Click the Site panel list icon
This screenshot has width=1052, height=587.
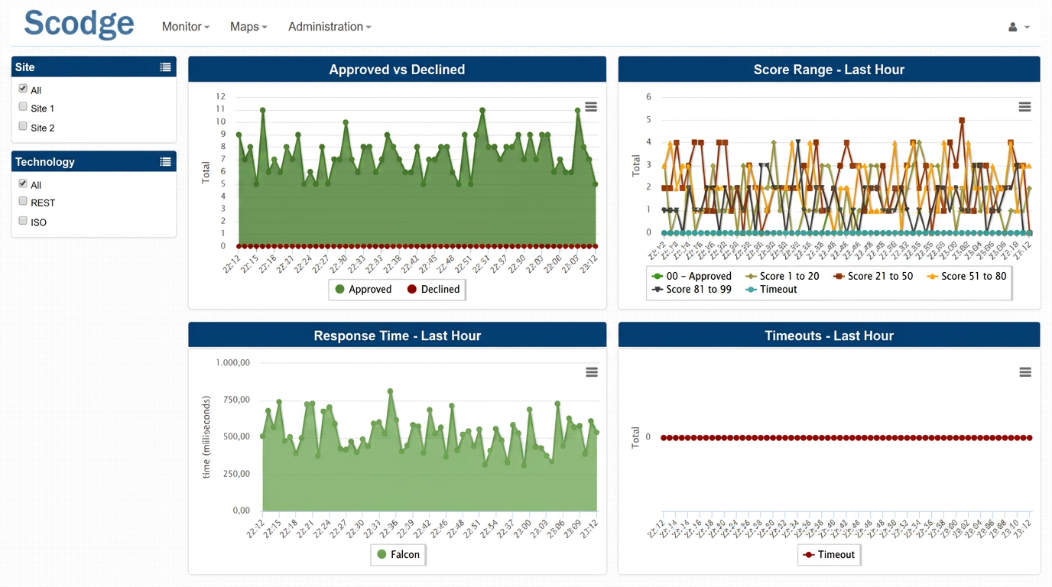(165, 67)
